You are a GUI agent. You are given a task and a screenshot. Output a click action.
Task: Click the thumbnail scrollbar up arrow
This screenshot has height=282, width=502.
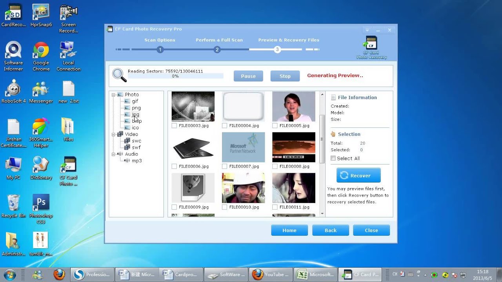[x=322, y=94]
